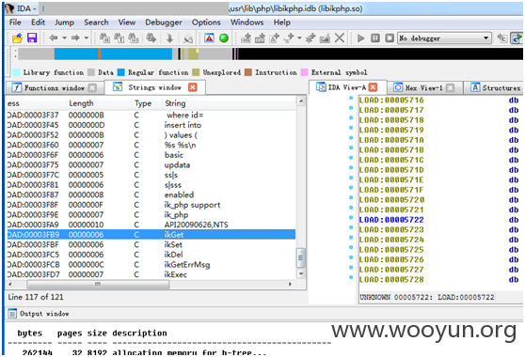Jump forward with the right arrow

tap(75, 39)
